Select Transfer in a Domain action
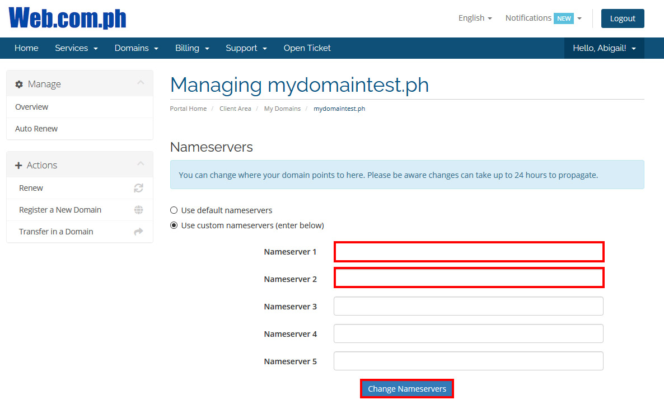Screen dimensions: 664x409 coord(80,232)
